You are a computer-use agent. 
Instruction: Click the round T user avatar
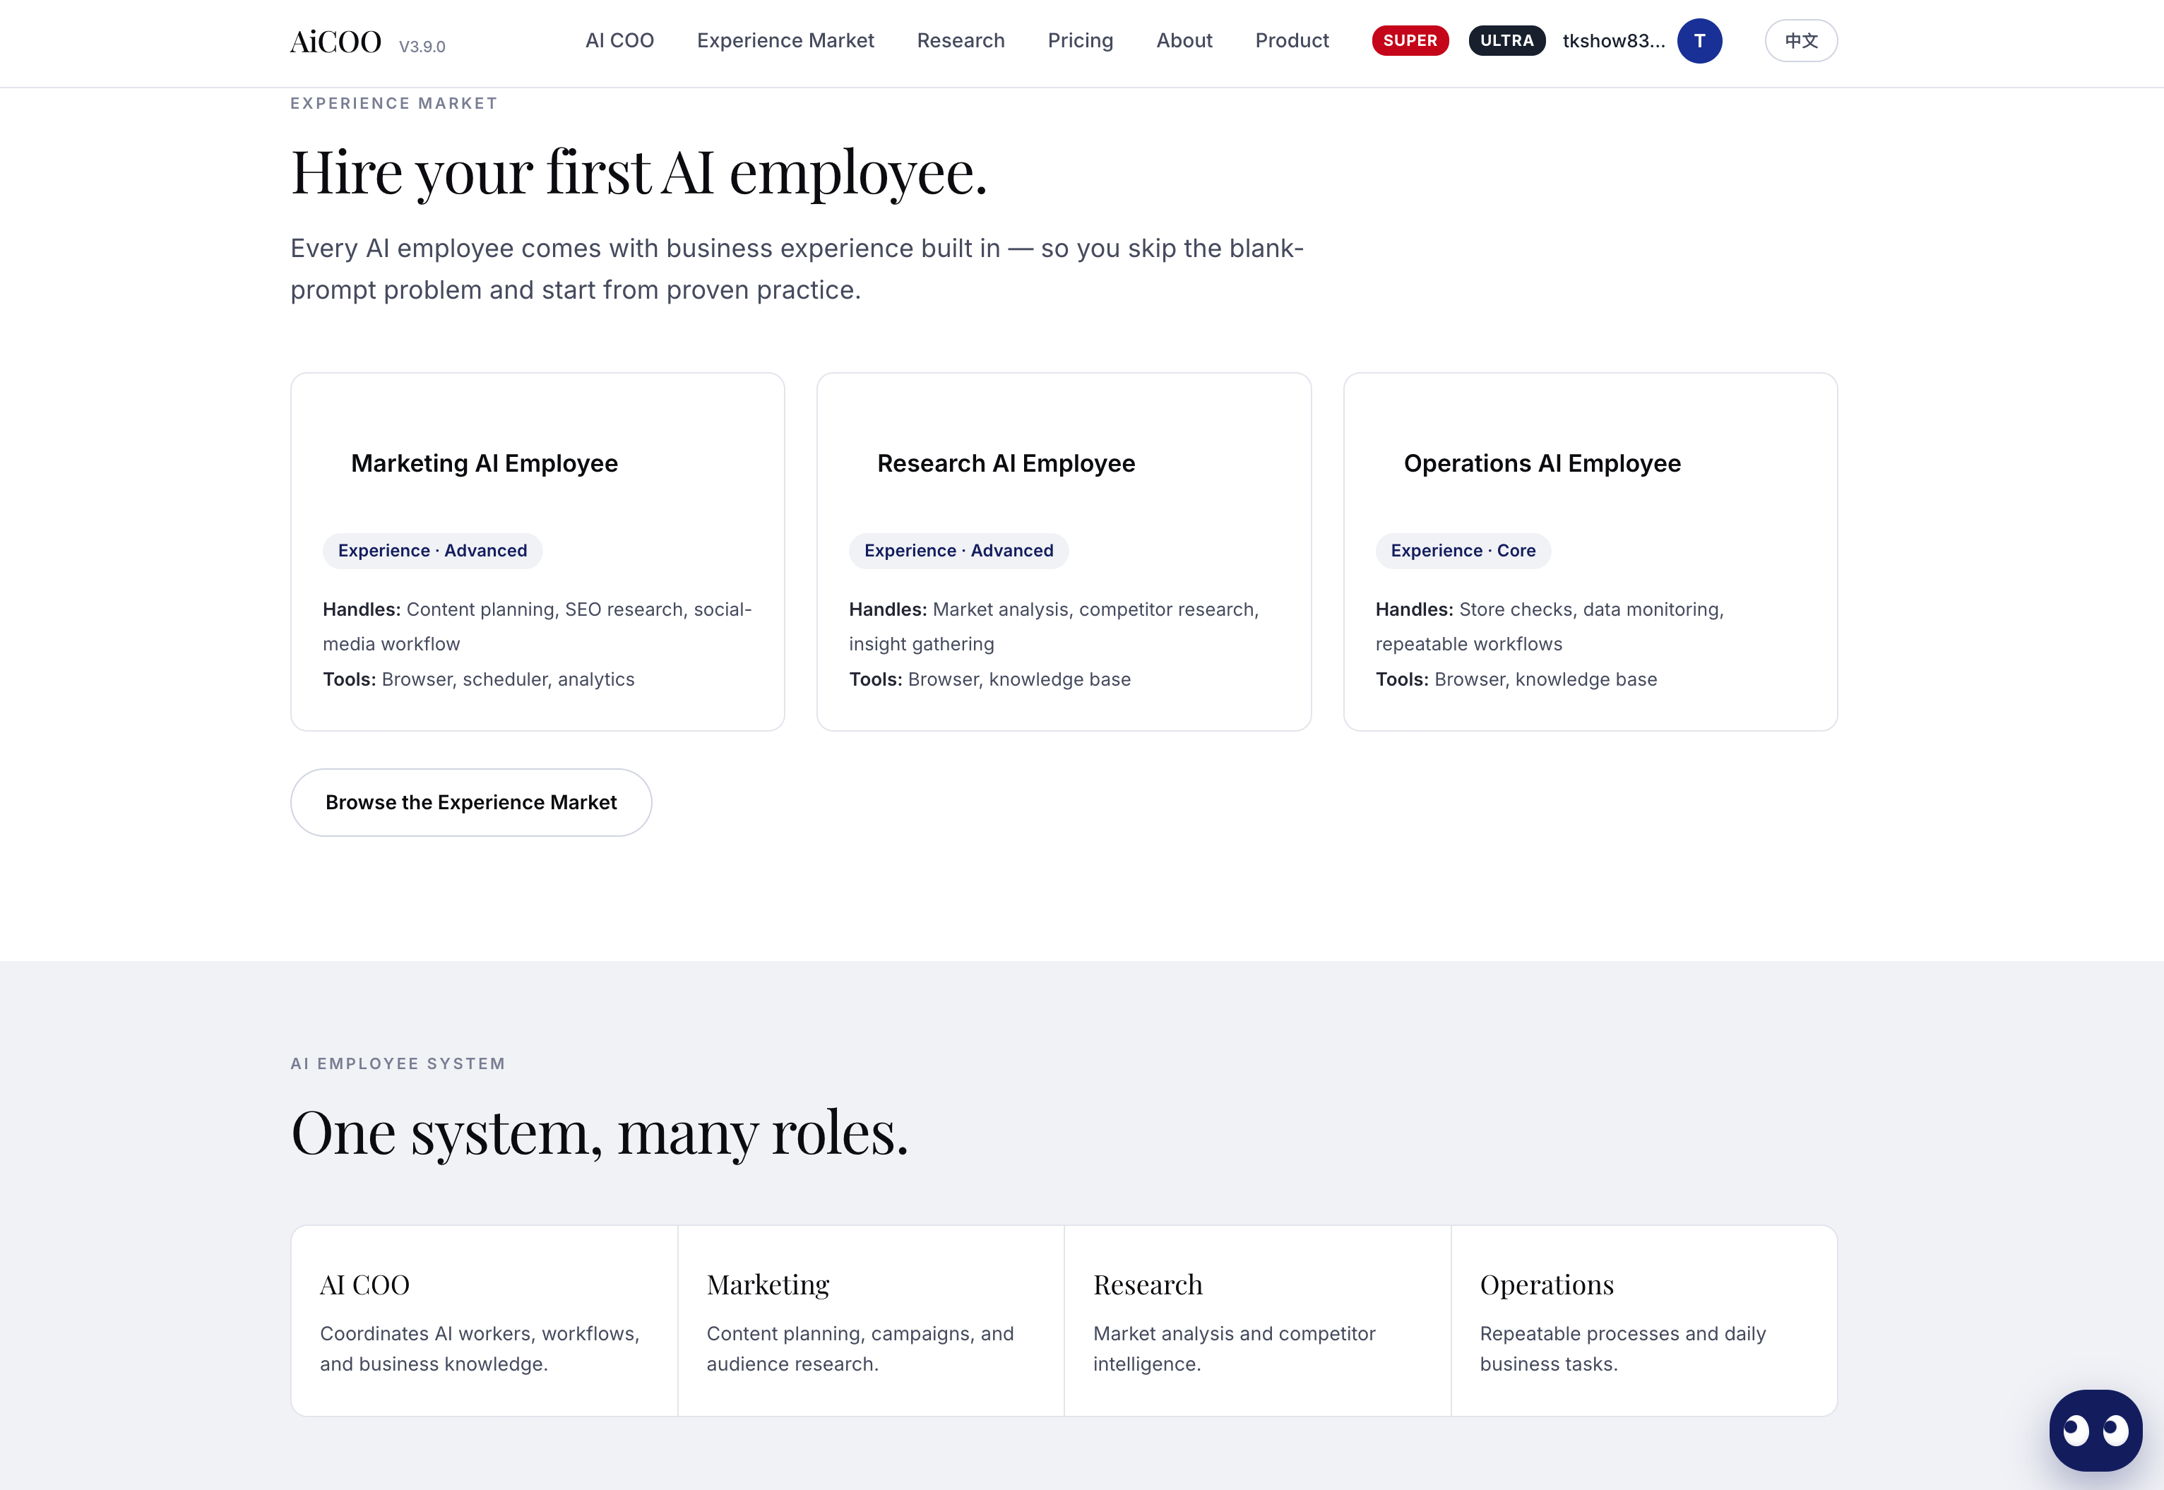(1699, 41)
